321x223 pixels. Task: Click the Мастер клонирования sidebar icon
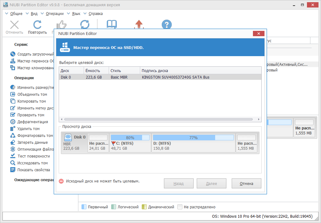(x=13, y=68)
